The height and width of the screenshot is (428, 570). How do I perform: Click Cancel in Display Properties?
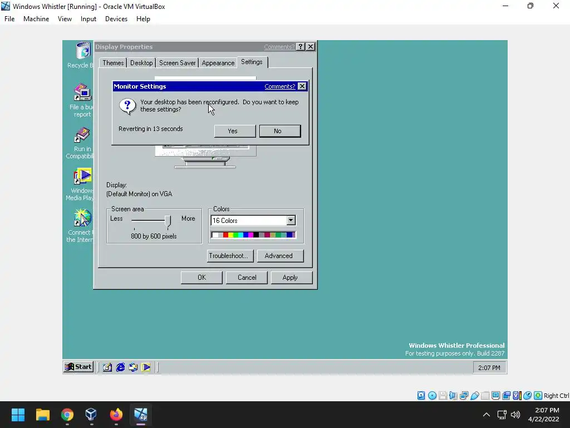pyautogui.click(x=247, y=278)
